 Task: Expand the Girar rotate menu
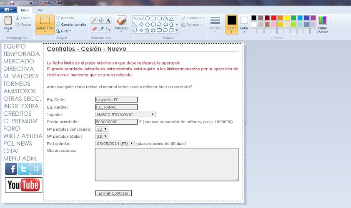(64, 31)
